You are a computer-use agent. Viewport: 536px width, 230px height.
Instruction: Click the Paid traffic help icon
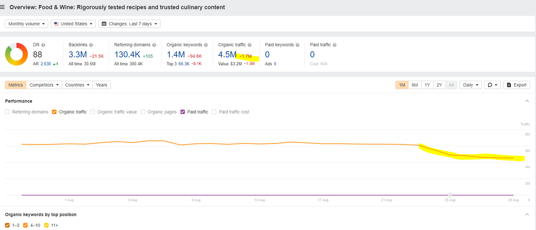[335, 45]
